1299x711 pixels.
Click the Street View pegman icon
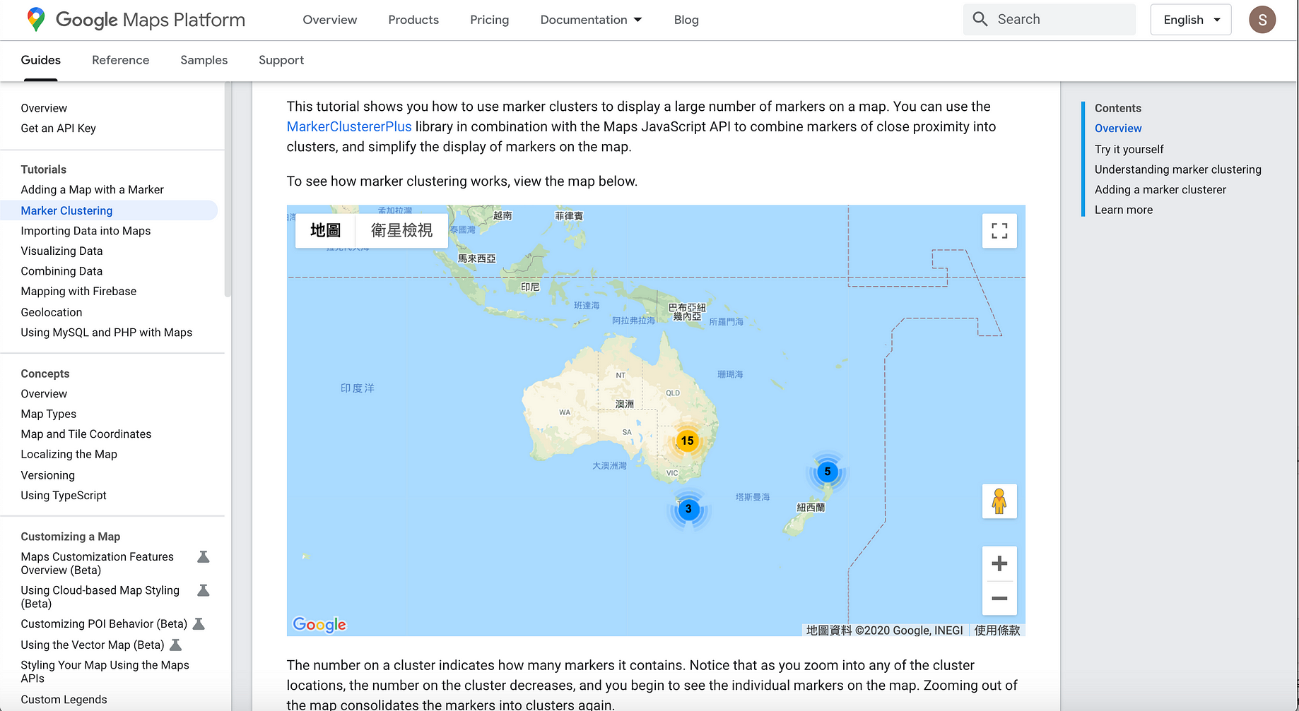point(999,501)
